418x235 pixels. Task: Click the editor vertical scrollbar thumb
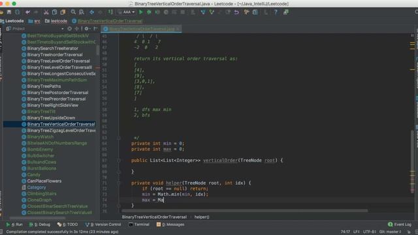pos(412,162)
